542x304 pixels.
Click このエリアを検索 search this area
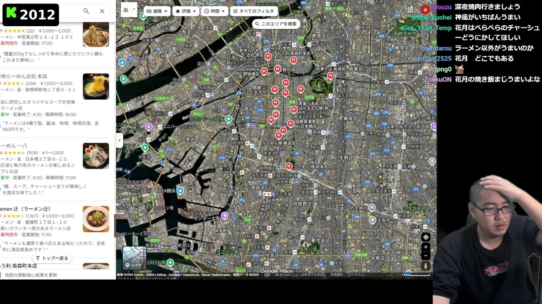pyautogui.click(x=276, y=24)
